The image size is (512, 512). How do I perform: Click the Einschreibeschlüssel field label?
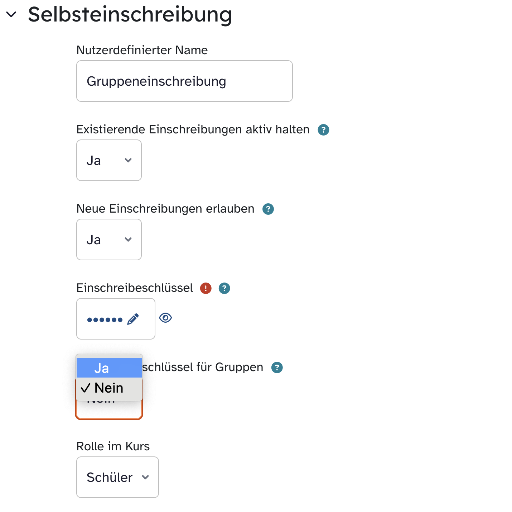click(x=135, y=288)
